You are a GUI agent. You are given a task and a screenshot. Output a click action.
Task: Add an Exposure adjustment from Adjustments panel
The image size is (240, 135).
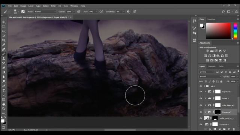coord(220,51)
